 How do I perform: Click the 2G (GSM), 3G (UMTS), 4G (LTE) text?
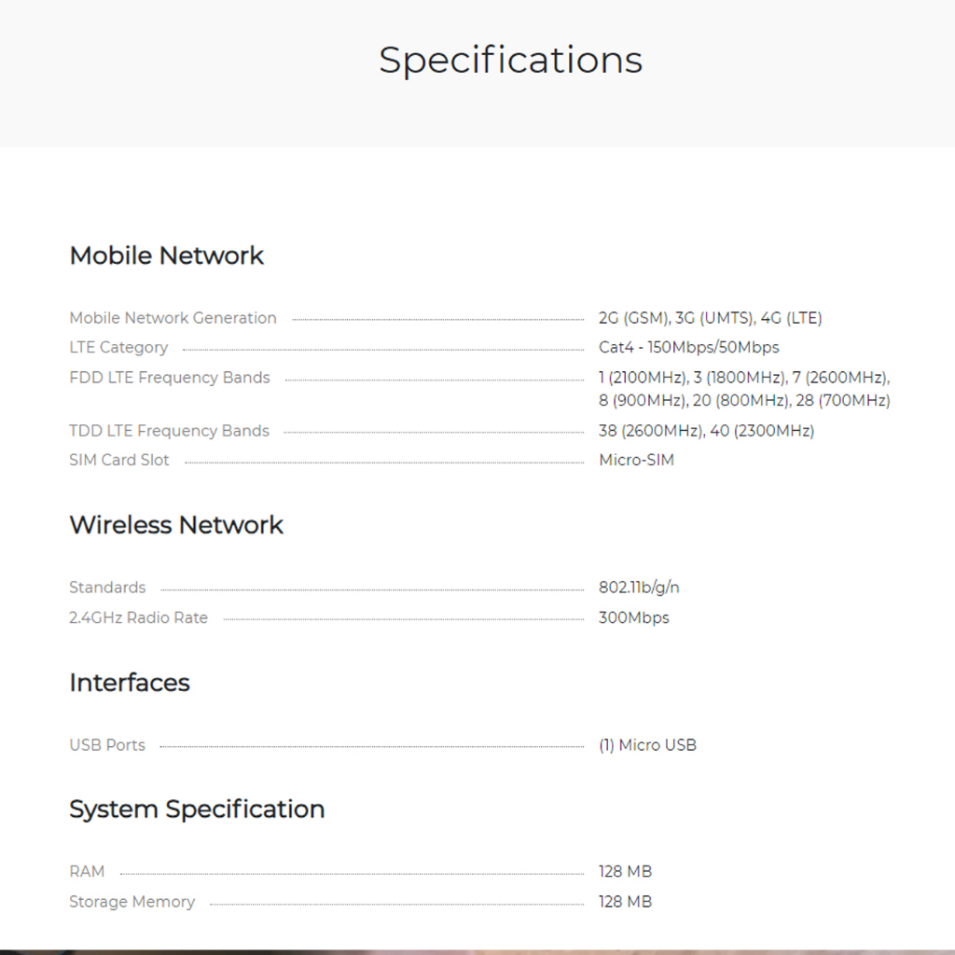click(x=710, y=318)
